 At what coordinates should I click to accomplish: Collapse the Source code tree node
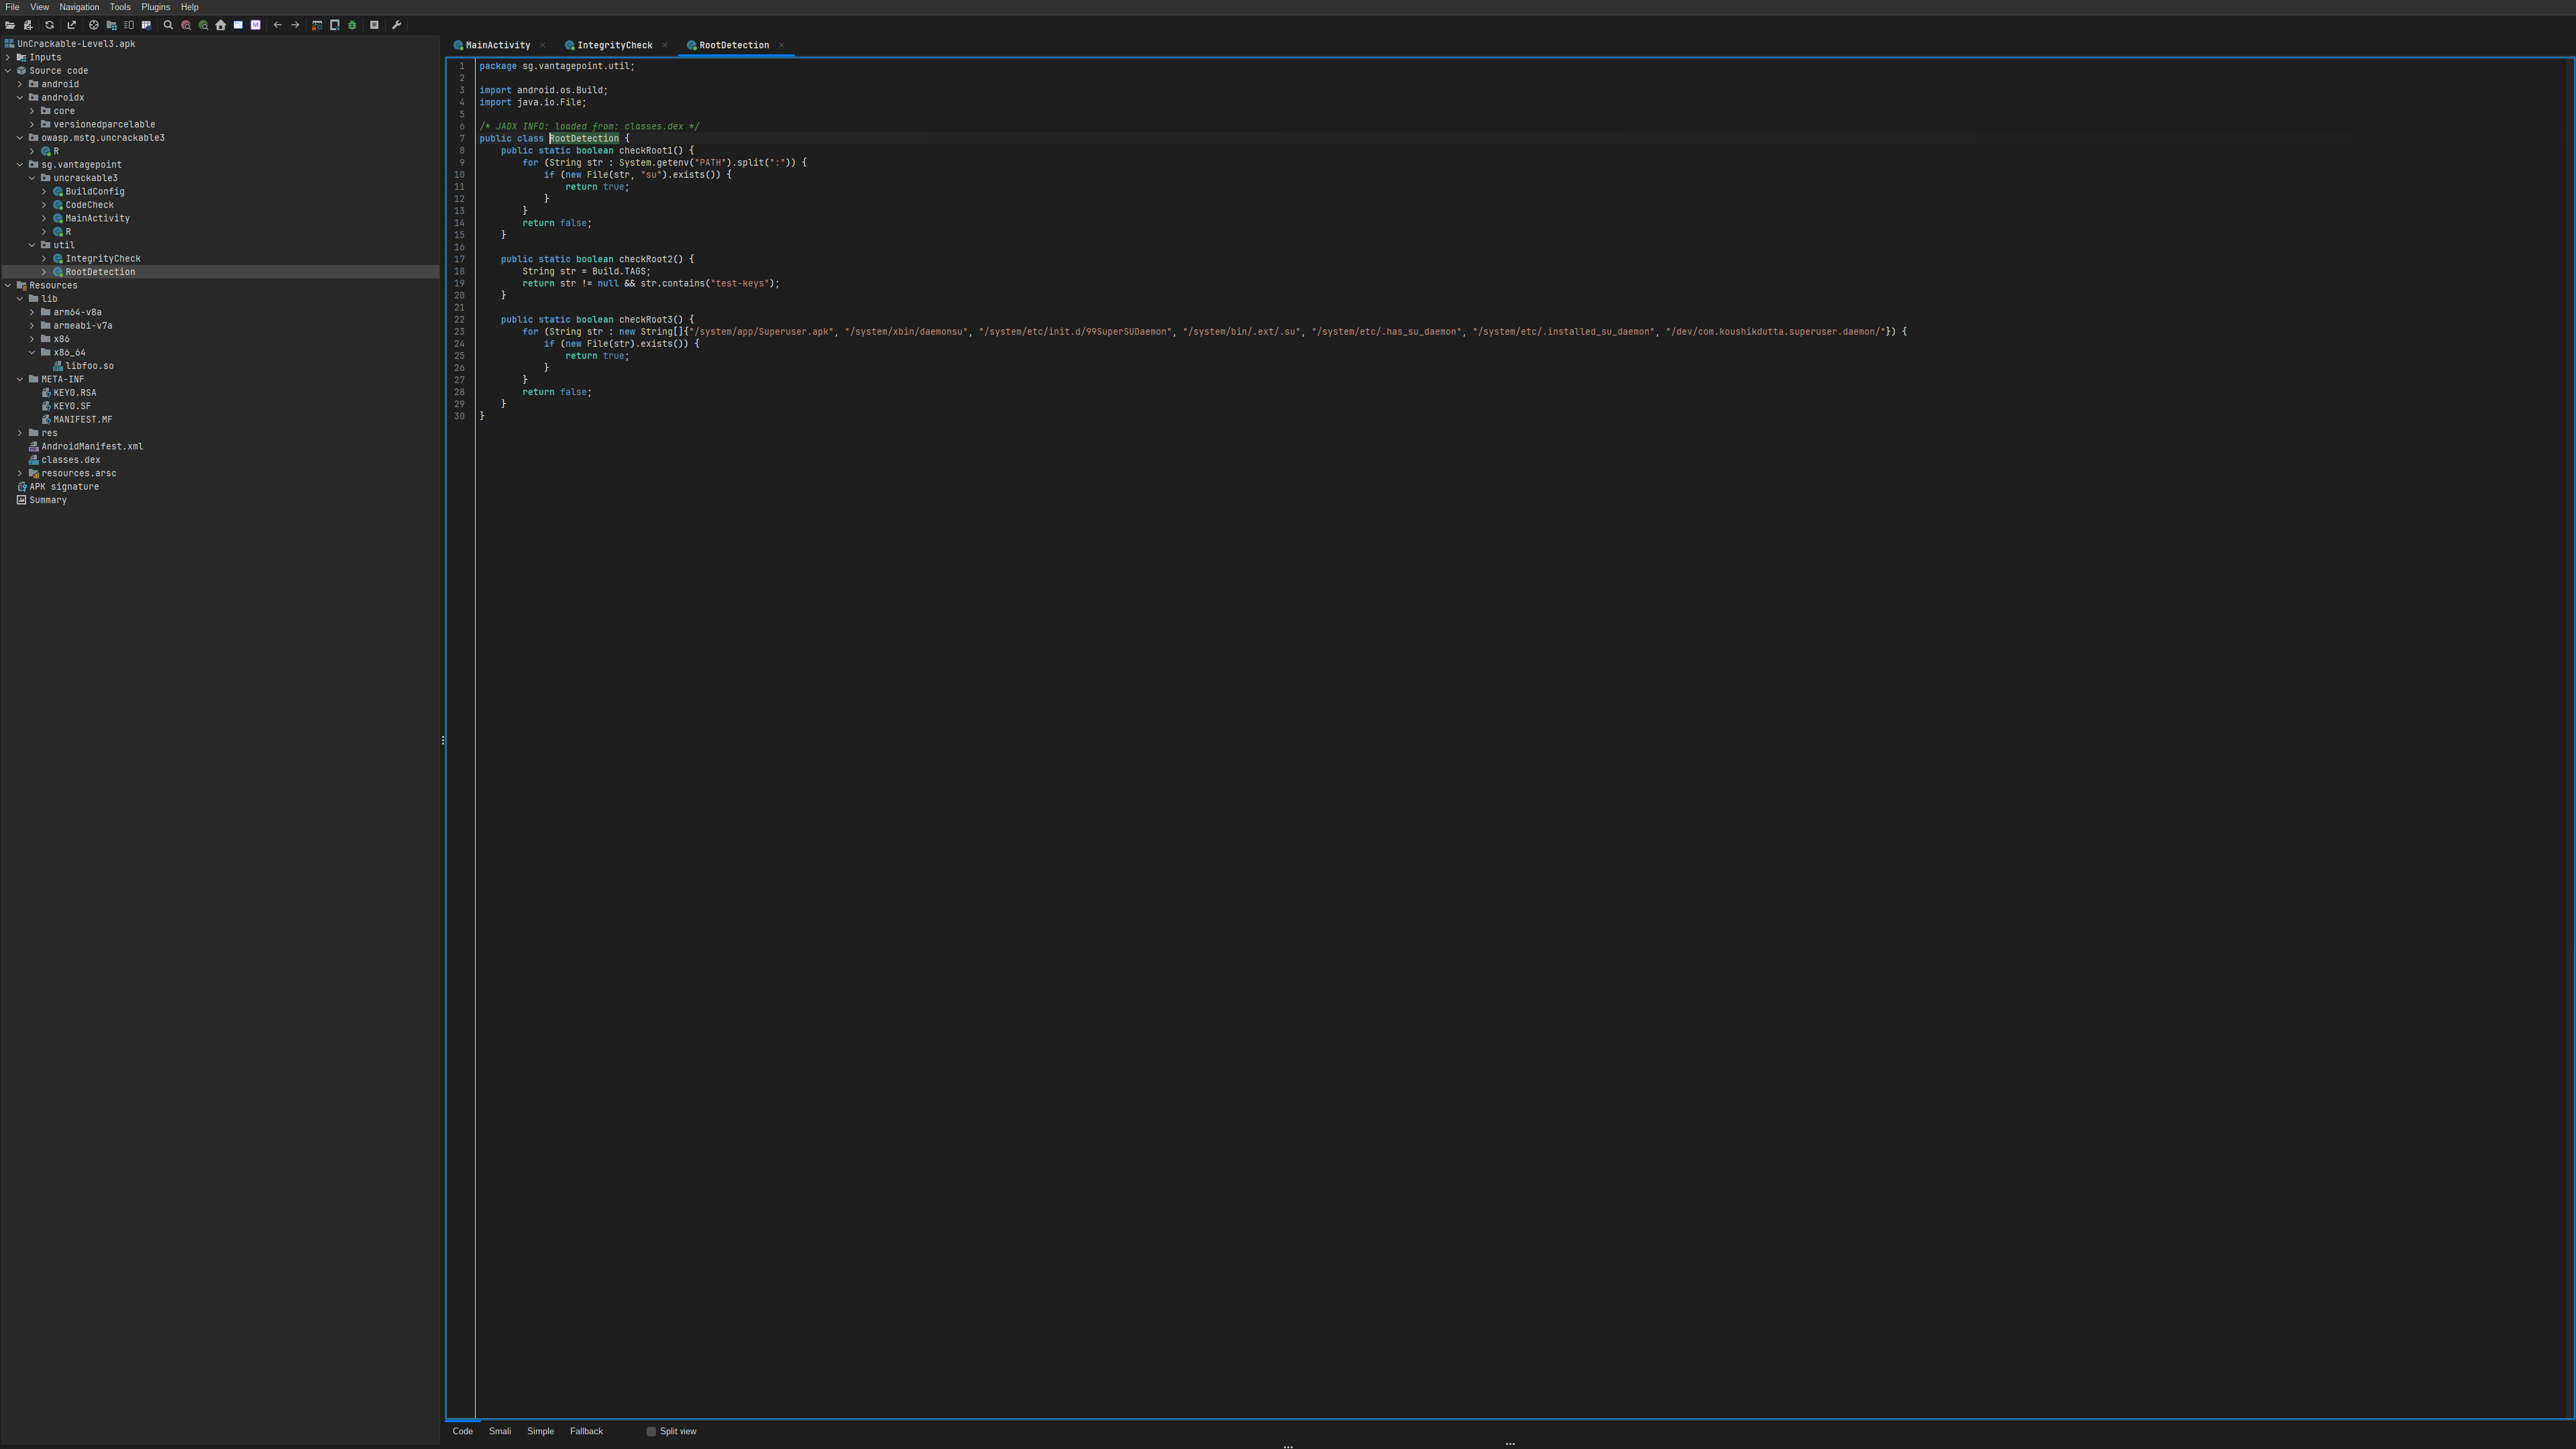click(8, 71)
